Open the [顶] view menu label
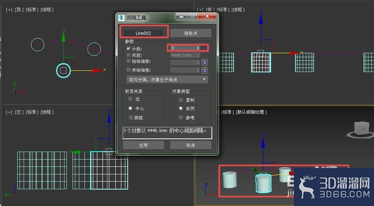The height and width of the screenshot is (206, 374). click(19, 10)
